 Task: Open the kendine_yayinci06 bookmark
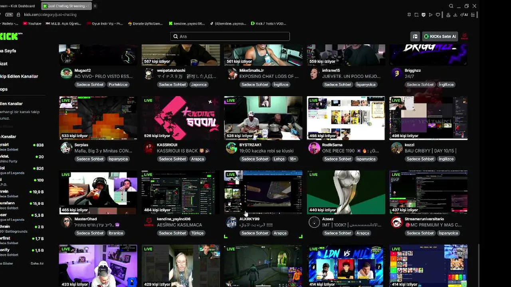pos(187,24)
